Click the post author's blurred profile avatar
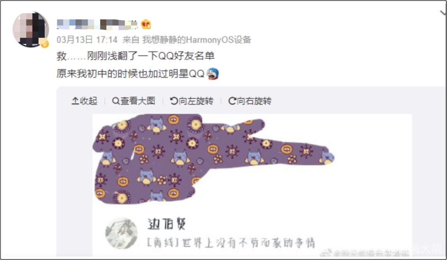This screenshot has width=447, height=260. coord(31,29)
